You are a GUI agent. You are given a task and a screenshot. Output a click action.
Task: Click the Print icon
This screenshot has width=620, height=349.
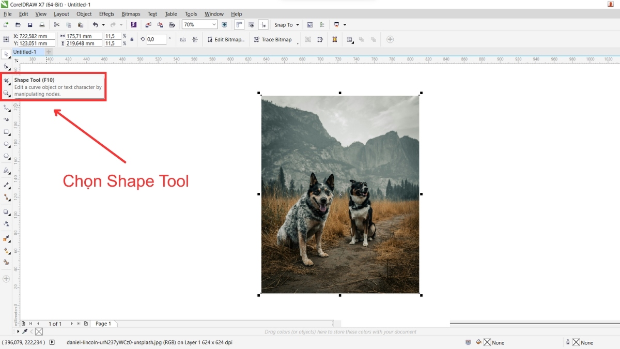point(42,25)
